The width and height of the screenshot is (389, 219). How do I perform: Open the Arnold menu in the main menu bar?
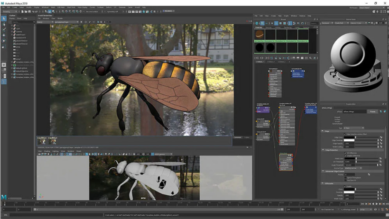click(x=137, y=8)
